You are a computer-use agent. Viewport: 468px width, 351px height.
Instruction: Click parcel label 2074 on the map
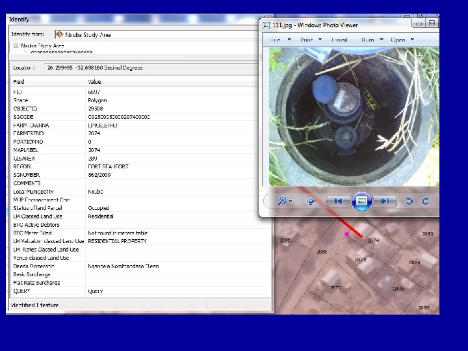pyautogui.click(x=373, y=240)
